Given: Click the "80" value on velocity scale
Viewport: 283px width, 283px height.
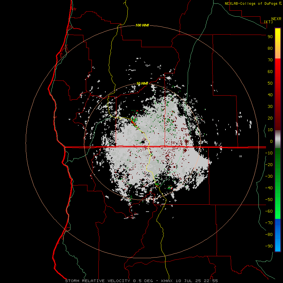Looking at the screenshot, I should 270,48.
